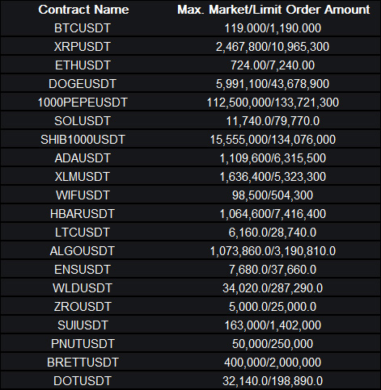Click the HBARUSDT contract cell

tap(83, 214)
